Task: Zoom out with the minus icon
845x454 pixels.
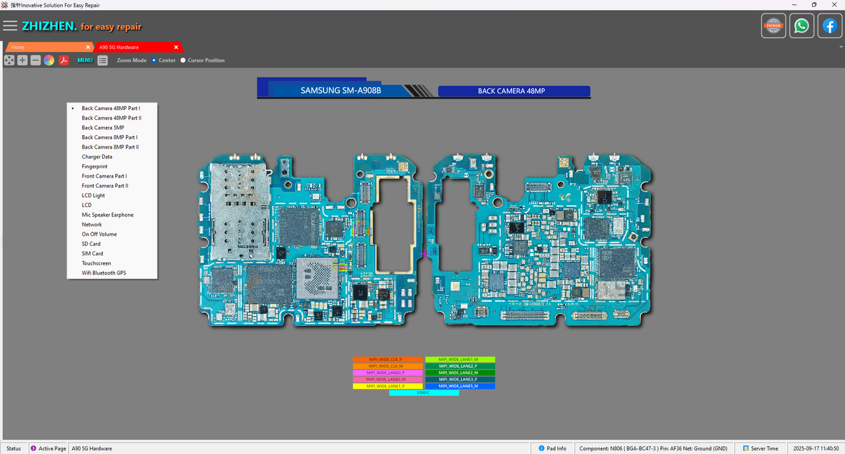Action: pyautogui.click(x=36, y=61)
